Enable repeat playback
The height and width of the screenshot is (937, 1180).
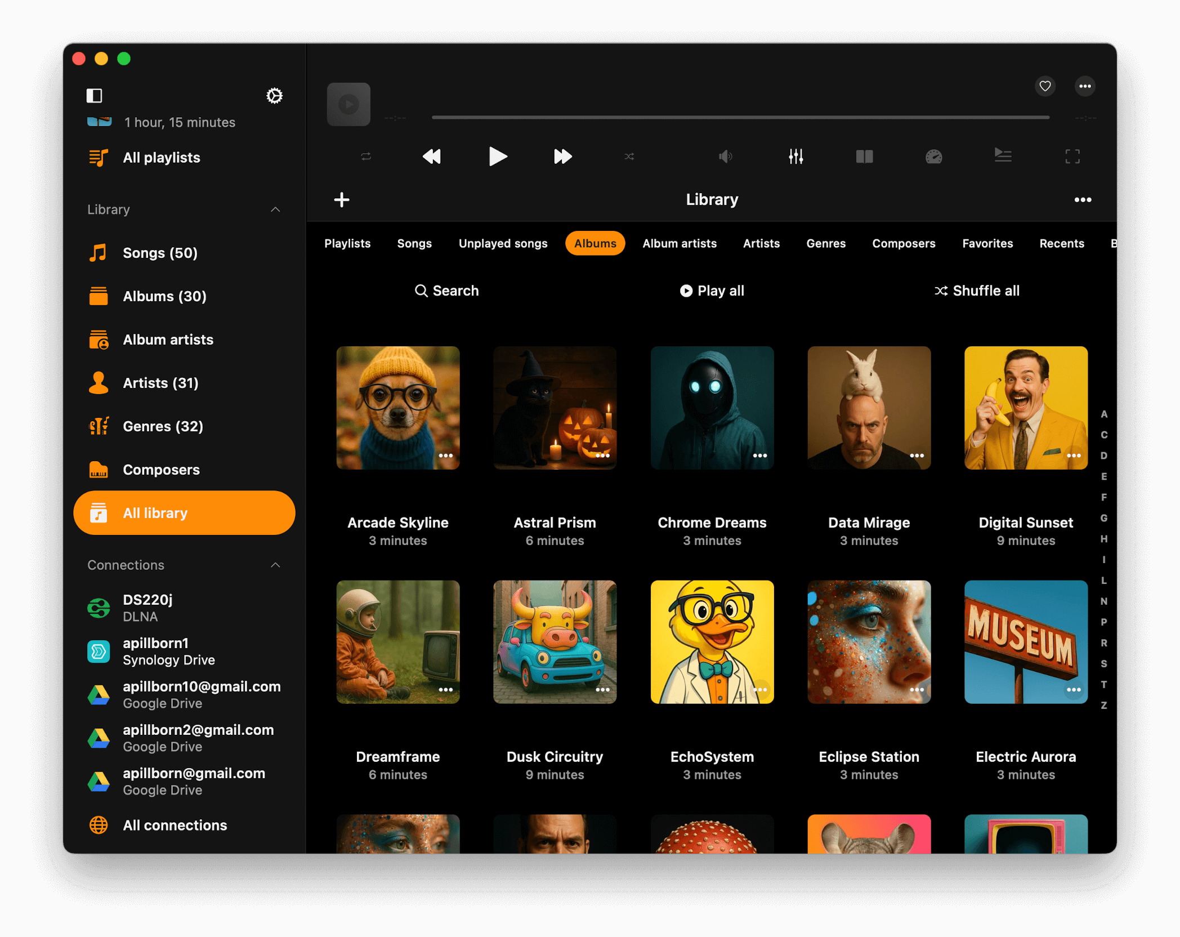[365, 157]
